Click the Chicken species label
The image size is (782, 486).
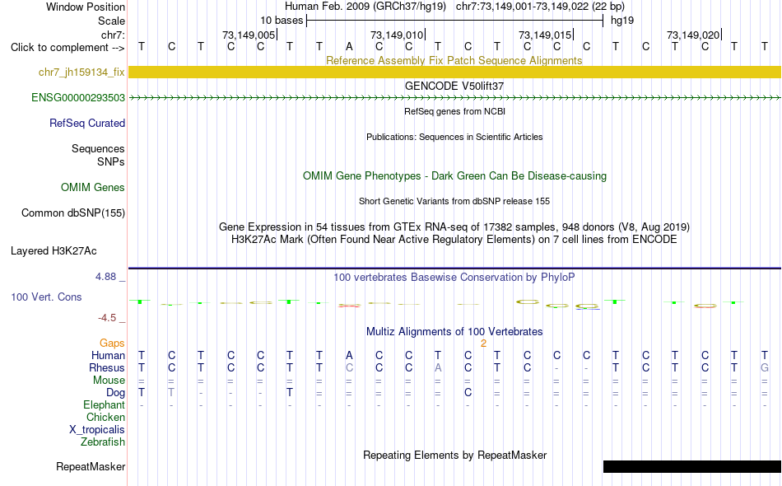(105, 417)
